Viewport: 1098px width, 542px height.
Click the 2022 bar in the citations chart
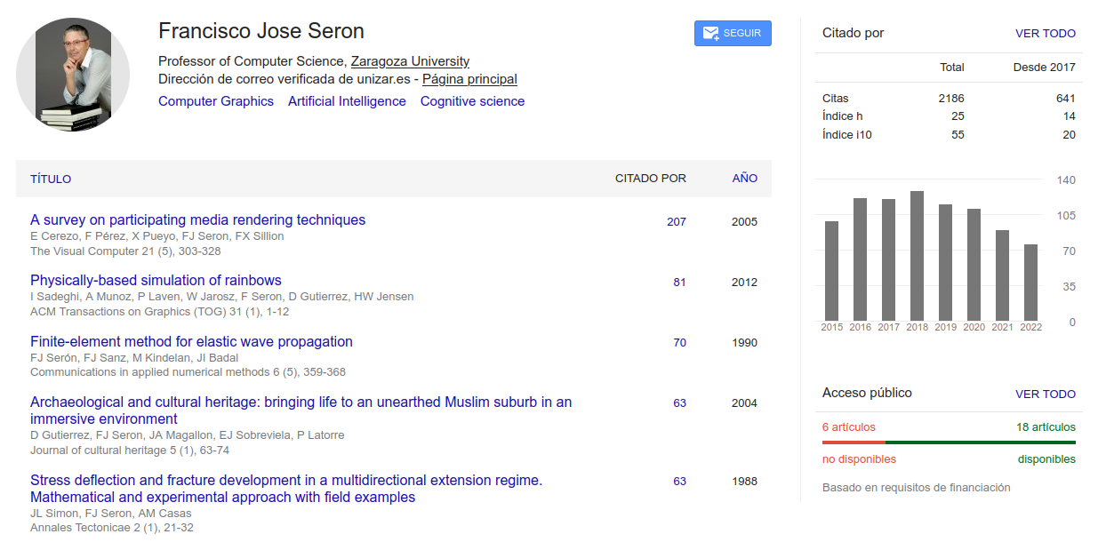pos(1031,283)
